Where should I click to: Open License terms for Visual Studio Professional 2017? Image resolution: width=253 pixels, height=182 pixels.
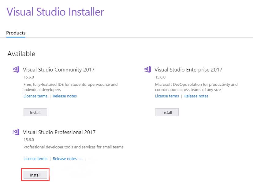[x=35, y=158]
